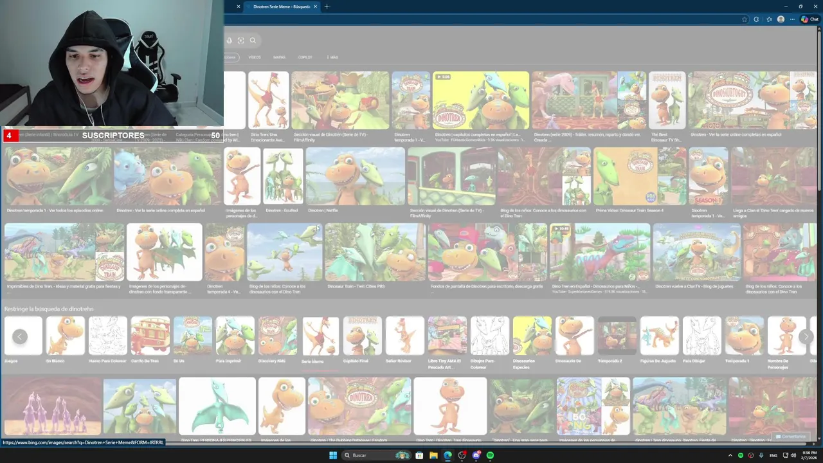Select the 'Para Imprimir' suggestion chip

235,340
